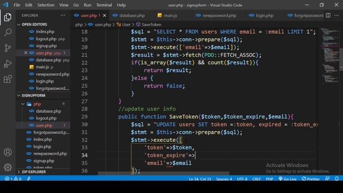Open the Accounts menu icon

pos(8,152)
